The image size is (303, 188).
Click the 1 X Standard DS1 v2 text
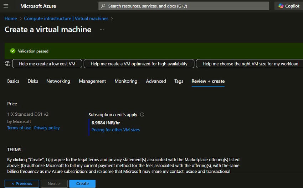click(x=28, y=114)
